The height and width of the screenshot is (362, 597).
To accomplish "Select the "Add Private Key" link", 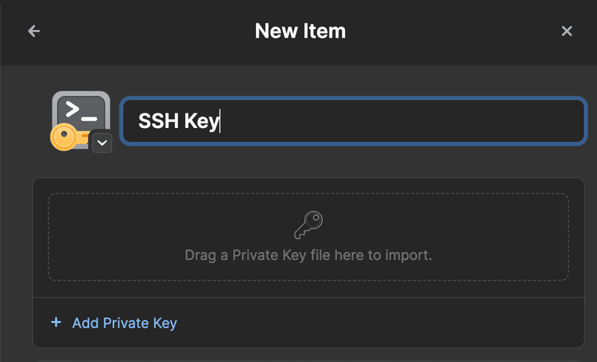I will click(x=125, y=324).
